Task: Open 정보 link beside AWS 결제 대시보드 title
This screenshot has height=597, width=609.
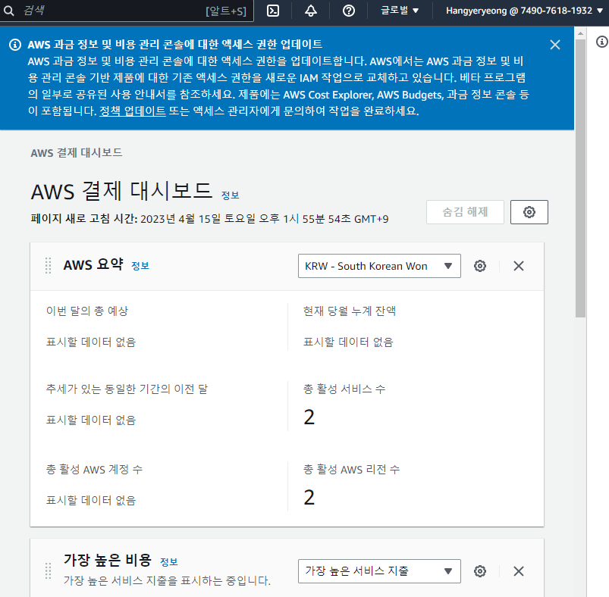Action: pyautogui.click(x=230, y=195)
